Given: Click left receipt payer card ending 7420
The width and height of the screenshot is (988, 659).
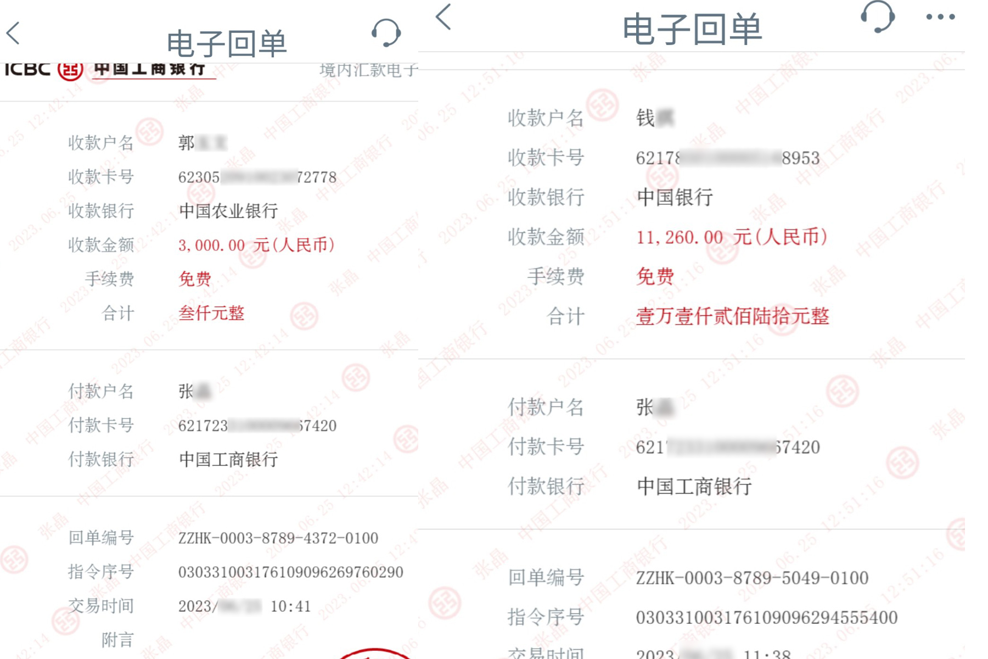Looking at the screenshot, I should click(x=257, y=426).
